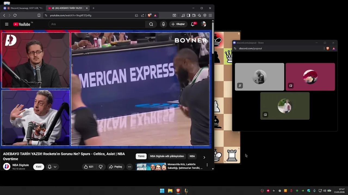Reload the YouTube page
The image size is (348, 195).
[x=15, y=15]
